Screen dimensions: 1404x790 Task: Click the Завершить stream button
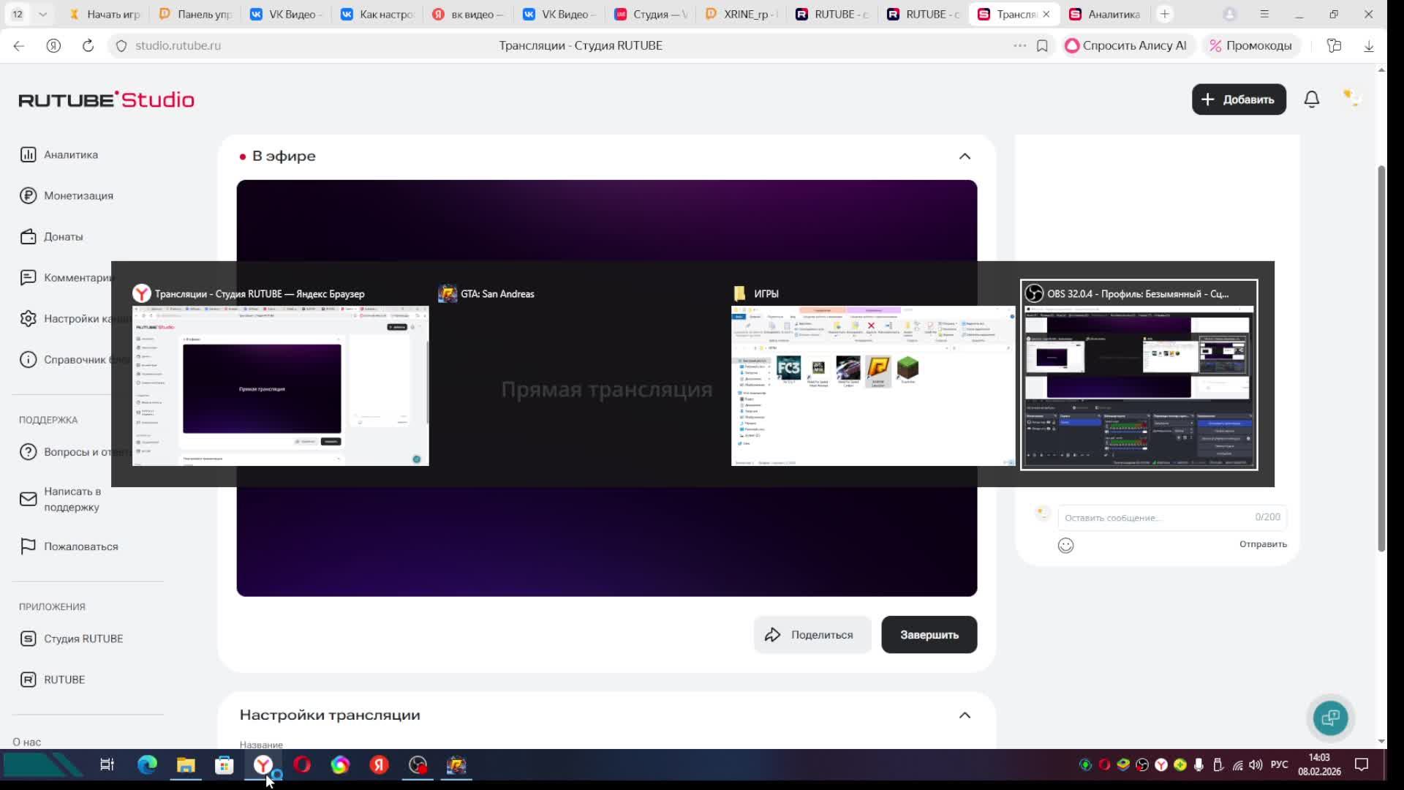click(929, 635)
